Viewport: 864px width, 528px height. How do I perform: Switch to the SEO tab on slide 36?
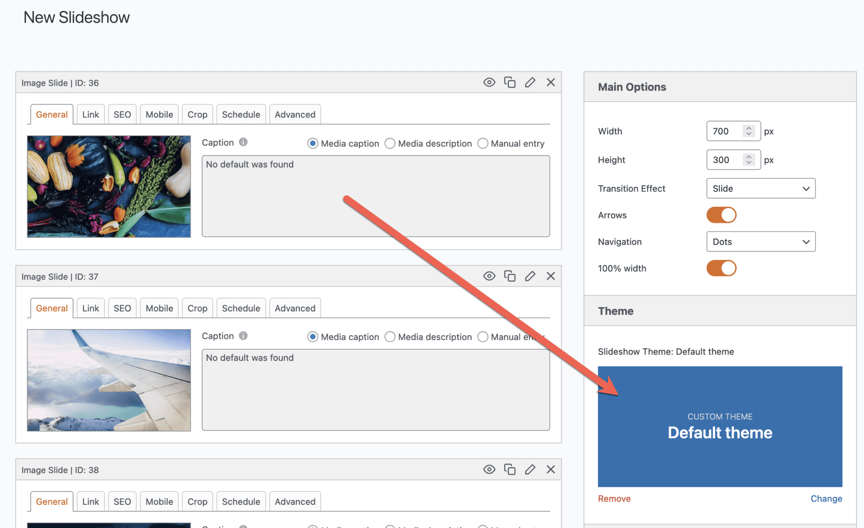122,114
